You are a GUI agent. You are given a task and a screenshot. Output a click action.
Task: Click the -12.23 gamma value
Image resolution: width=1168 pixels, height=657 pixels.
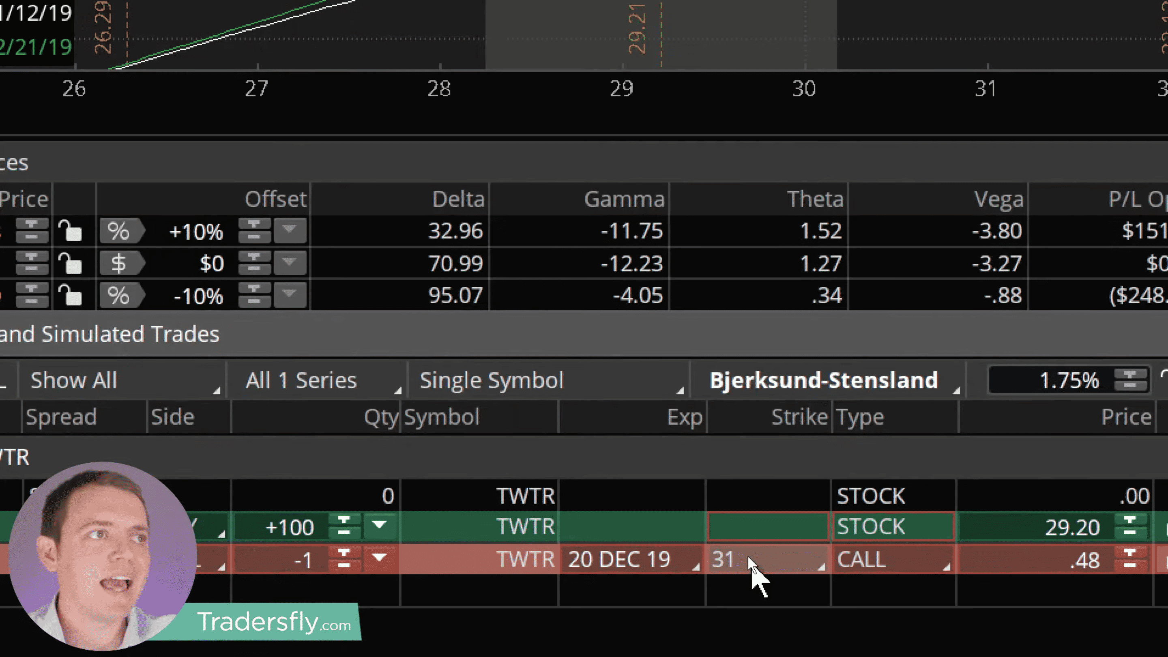coord(632,264)
